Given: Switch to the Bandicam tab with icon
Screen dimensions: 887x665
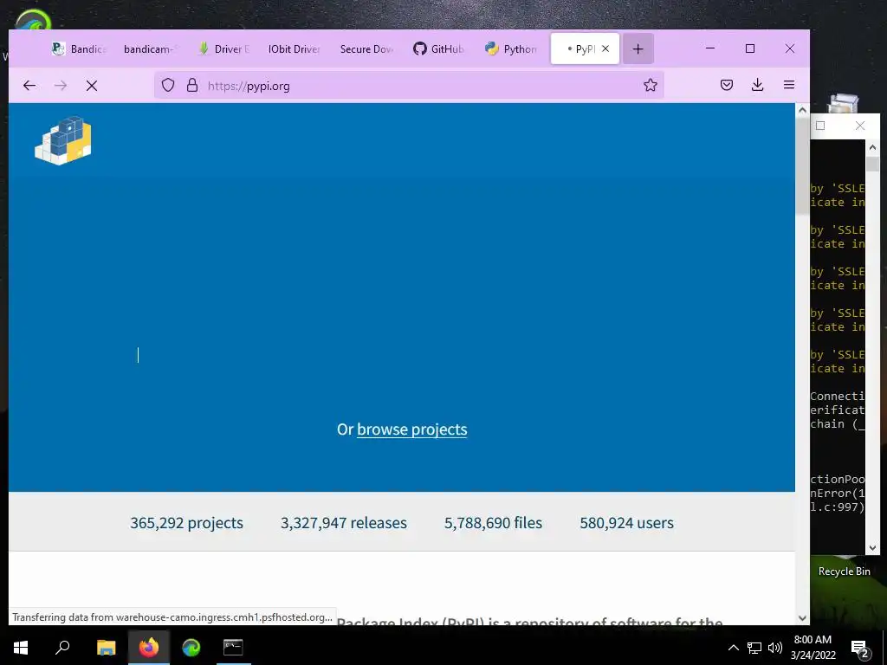Looking at the screenshot, I should (79, 49).
